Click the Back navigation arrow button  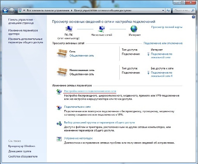[5, 10]
